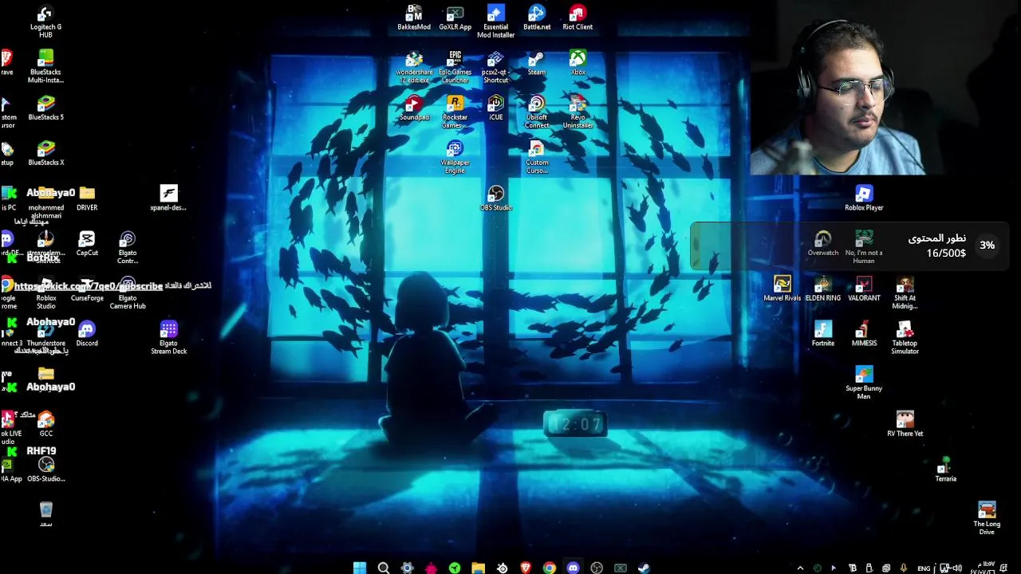Select the OBS Studio desktop icon
The image size is (1021, 574).
495,199
